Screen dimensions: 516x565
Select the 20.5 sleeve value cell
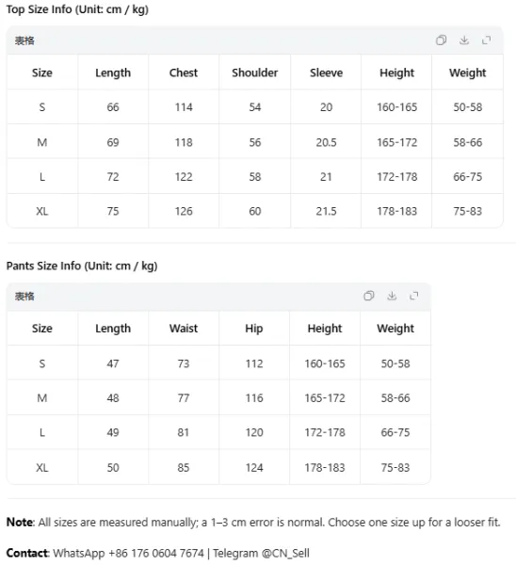(x=326, y=142)
